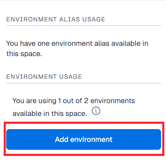Select the ENVIRONMENT USAGE heading
The height and width of the screenshot is (165, 166).
click(44, 77)
